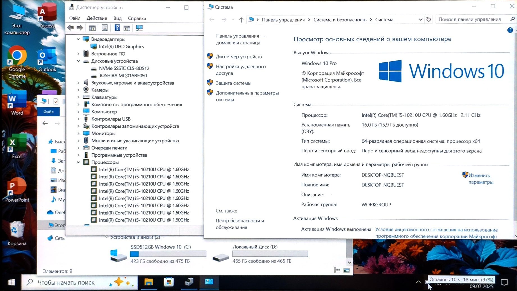
Task: Click the taskbar search box
Action: pos(80,282)
